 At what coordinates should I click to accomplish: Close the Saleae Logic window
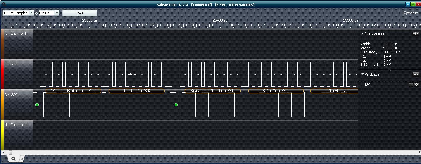tap(418, 4)
